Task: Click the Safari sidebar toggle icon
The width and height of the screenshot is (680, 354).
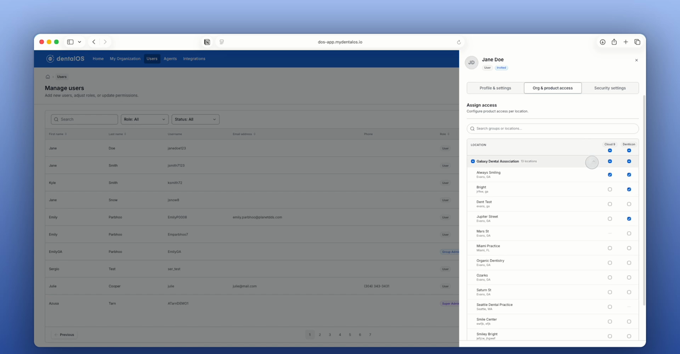Action: click(70, 42)
